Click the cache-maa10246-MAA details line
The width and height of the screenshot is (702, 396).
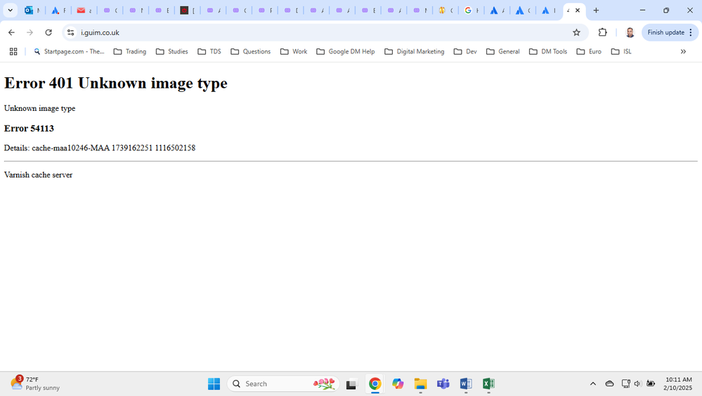(x=100, y=148)
